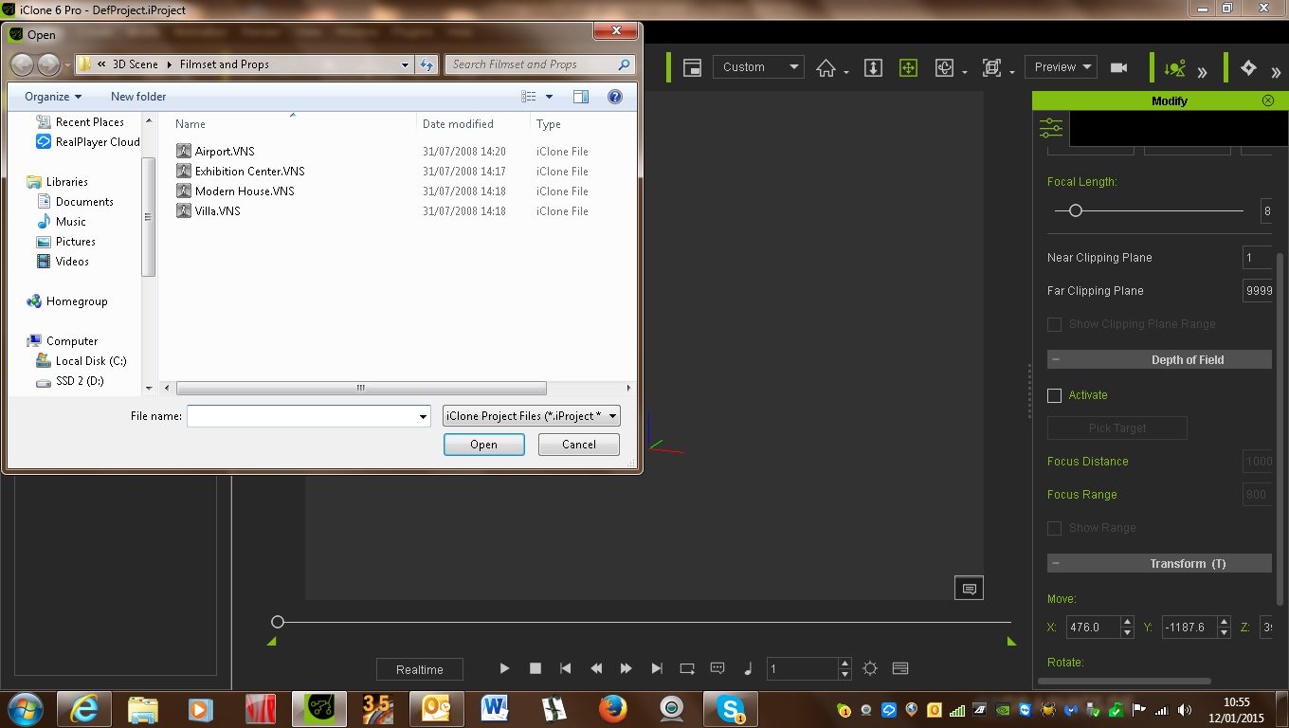
Task: Open the Custom camera dropdown
Action: point(757,67)
